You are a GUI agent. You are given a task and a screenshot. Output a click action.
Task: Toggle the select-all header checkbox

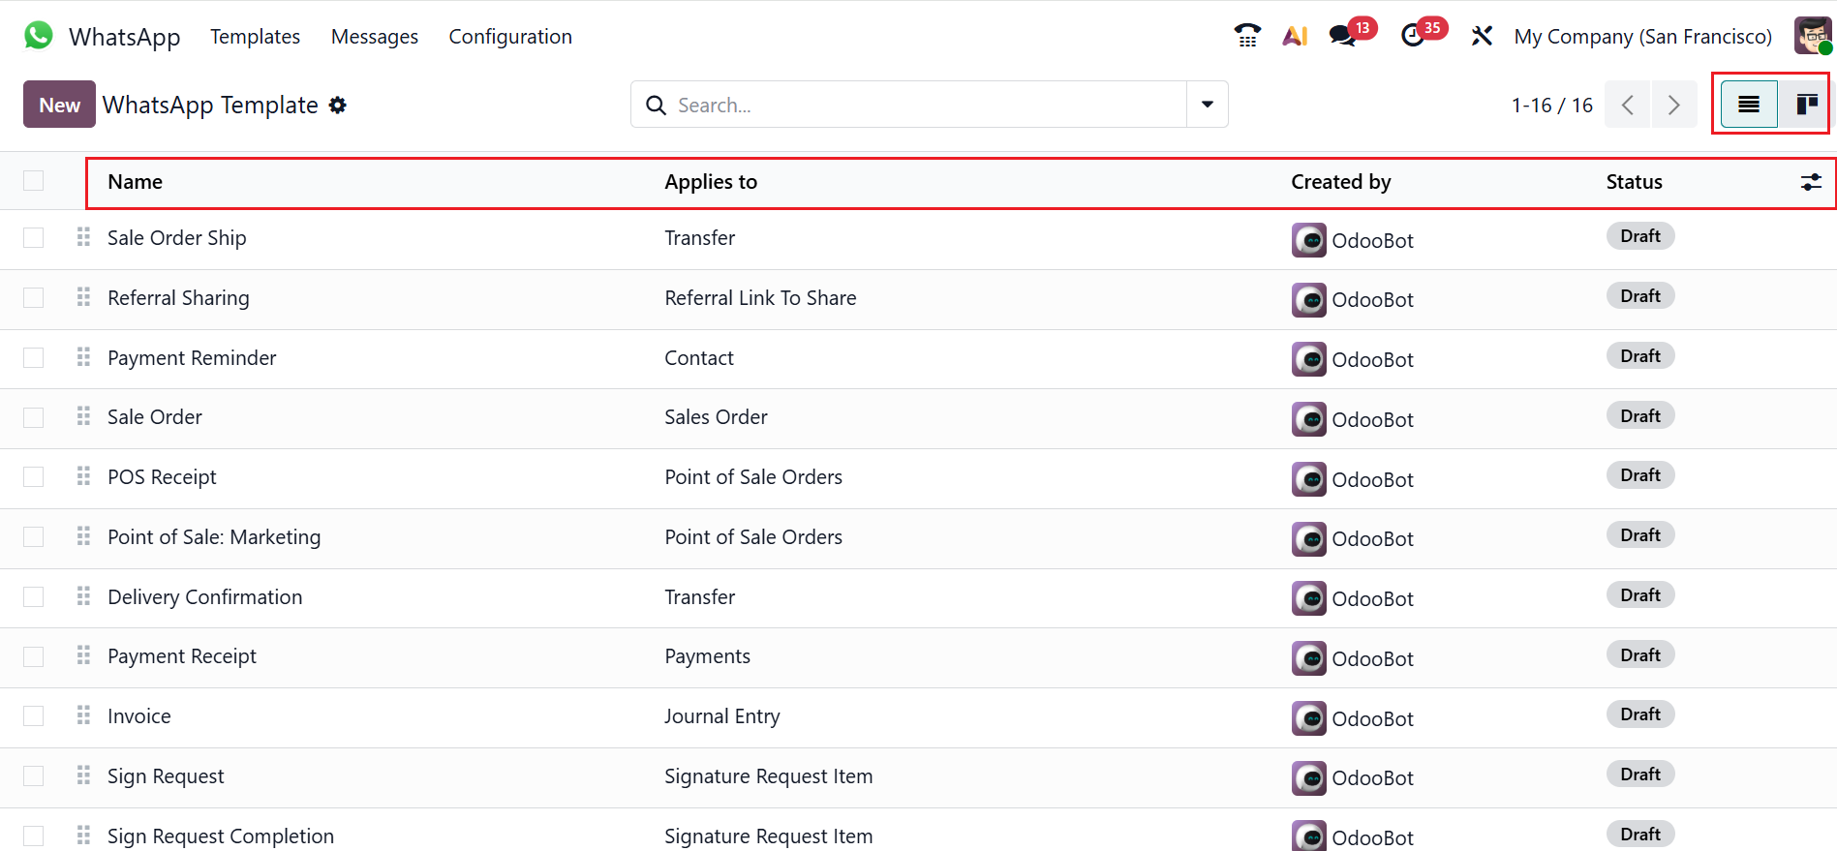[x=34, y=181]
